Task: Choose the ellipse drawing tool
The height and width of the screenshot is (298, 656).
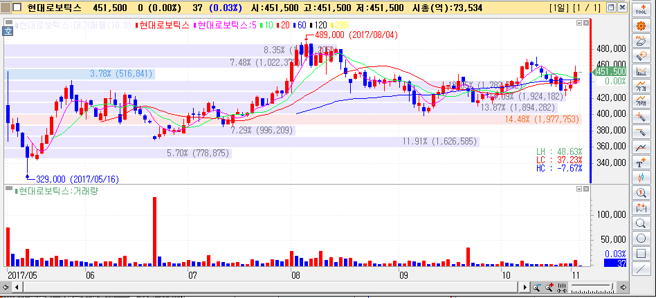Action: coord(641,238)
